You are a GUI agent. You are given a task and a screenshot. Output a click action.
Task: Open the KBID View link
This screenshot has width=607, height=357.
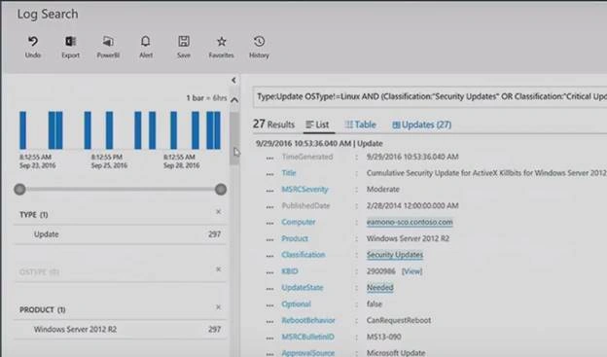click(411, 271)
